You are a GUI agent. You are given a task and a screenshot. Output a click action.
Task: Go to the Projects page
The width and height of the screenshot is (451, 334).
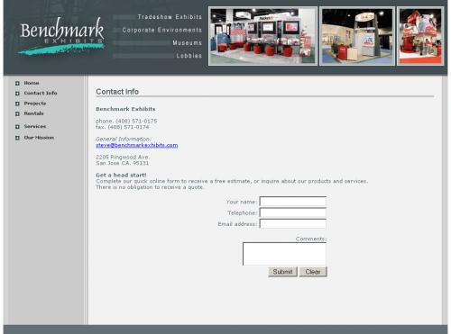pyautogui.click(x=35, y=104)
